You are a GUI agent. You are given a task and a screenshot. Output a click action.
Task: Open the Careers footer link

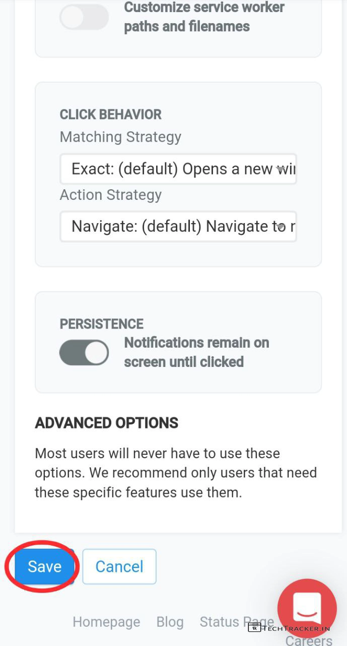pyautogui.click(x=308, y=640)
